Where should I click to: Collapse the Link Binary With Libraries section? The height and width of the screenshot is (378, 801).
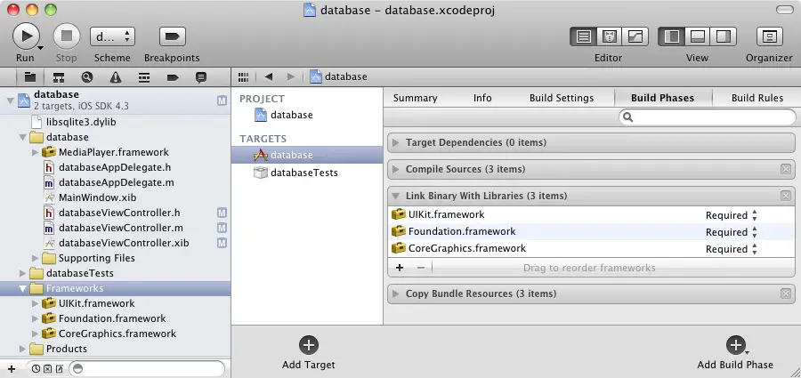(x=396, y=196)
